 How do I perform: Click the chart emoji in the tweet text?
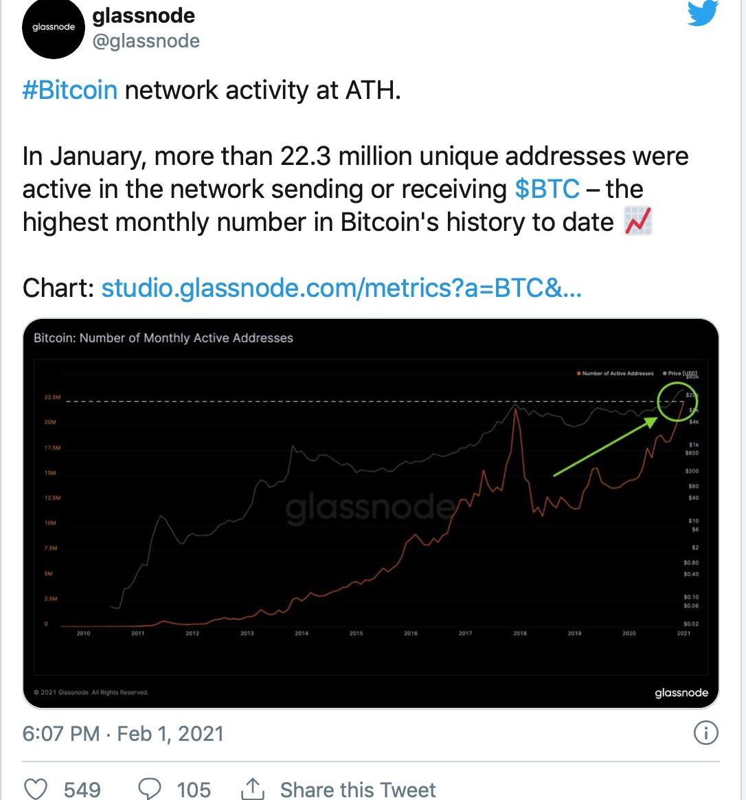click(x=637, y=222)
